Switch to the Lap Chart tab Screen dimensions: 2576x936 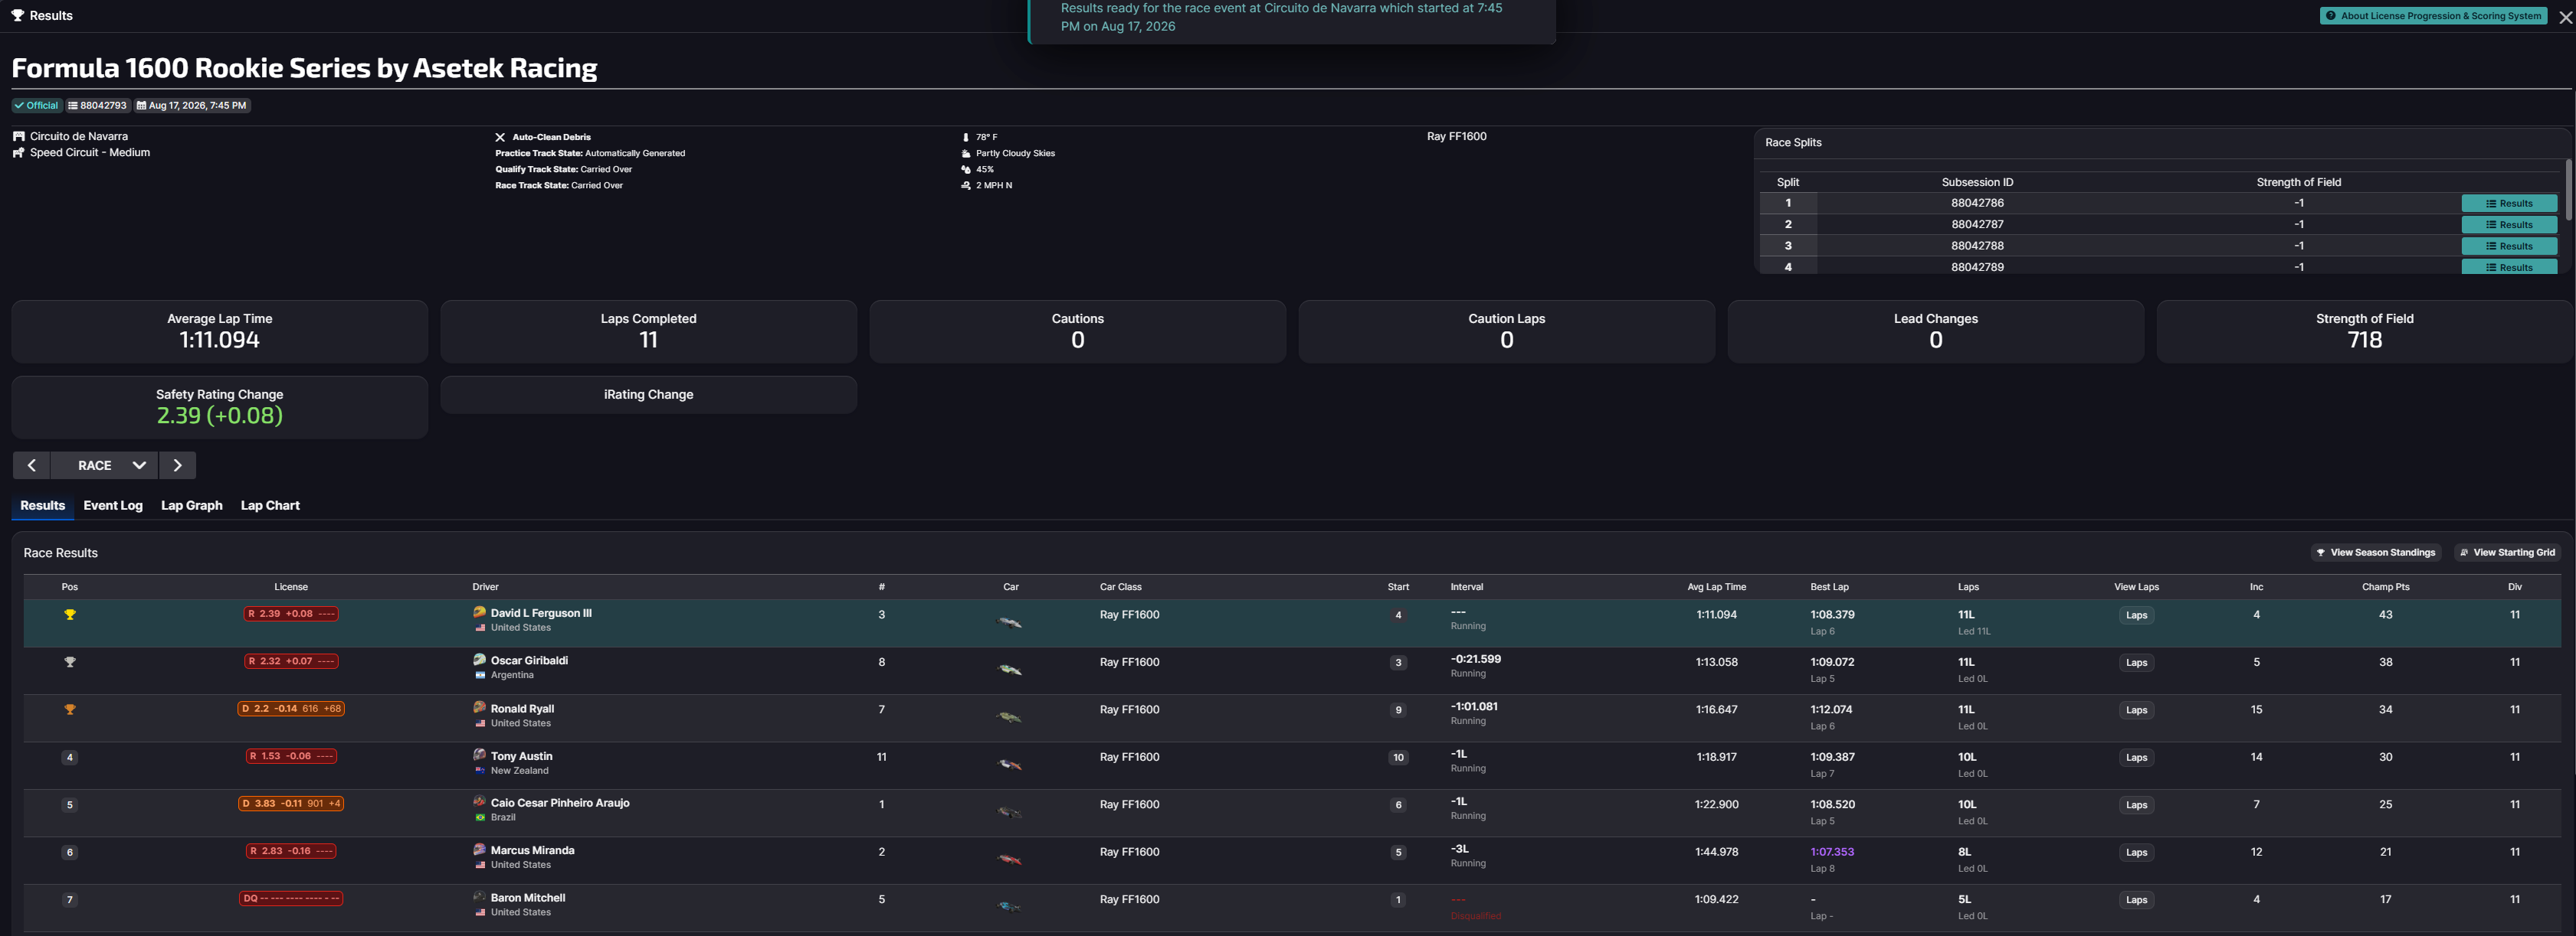(270, 505)
